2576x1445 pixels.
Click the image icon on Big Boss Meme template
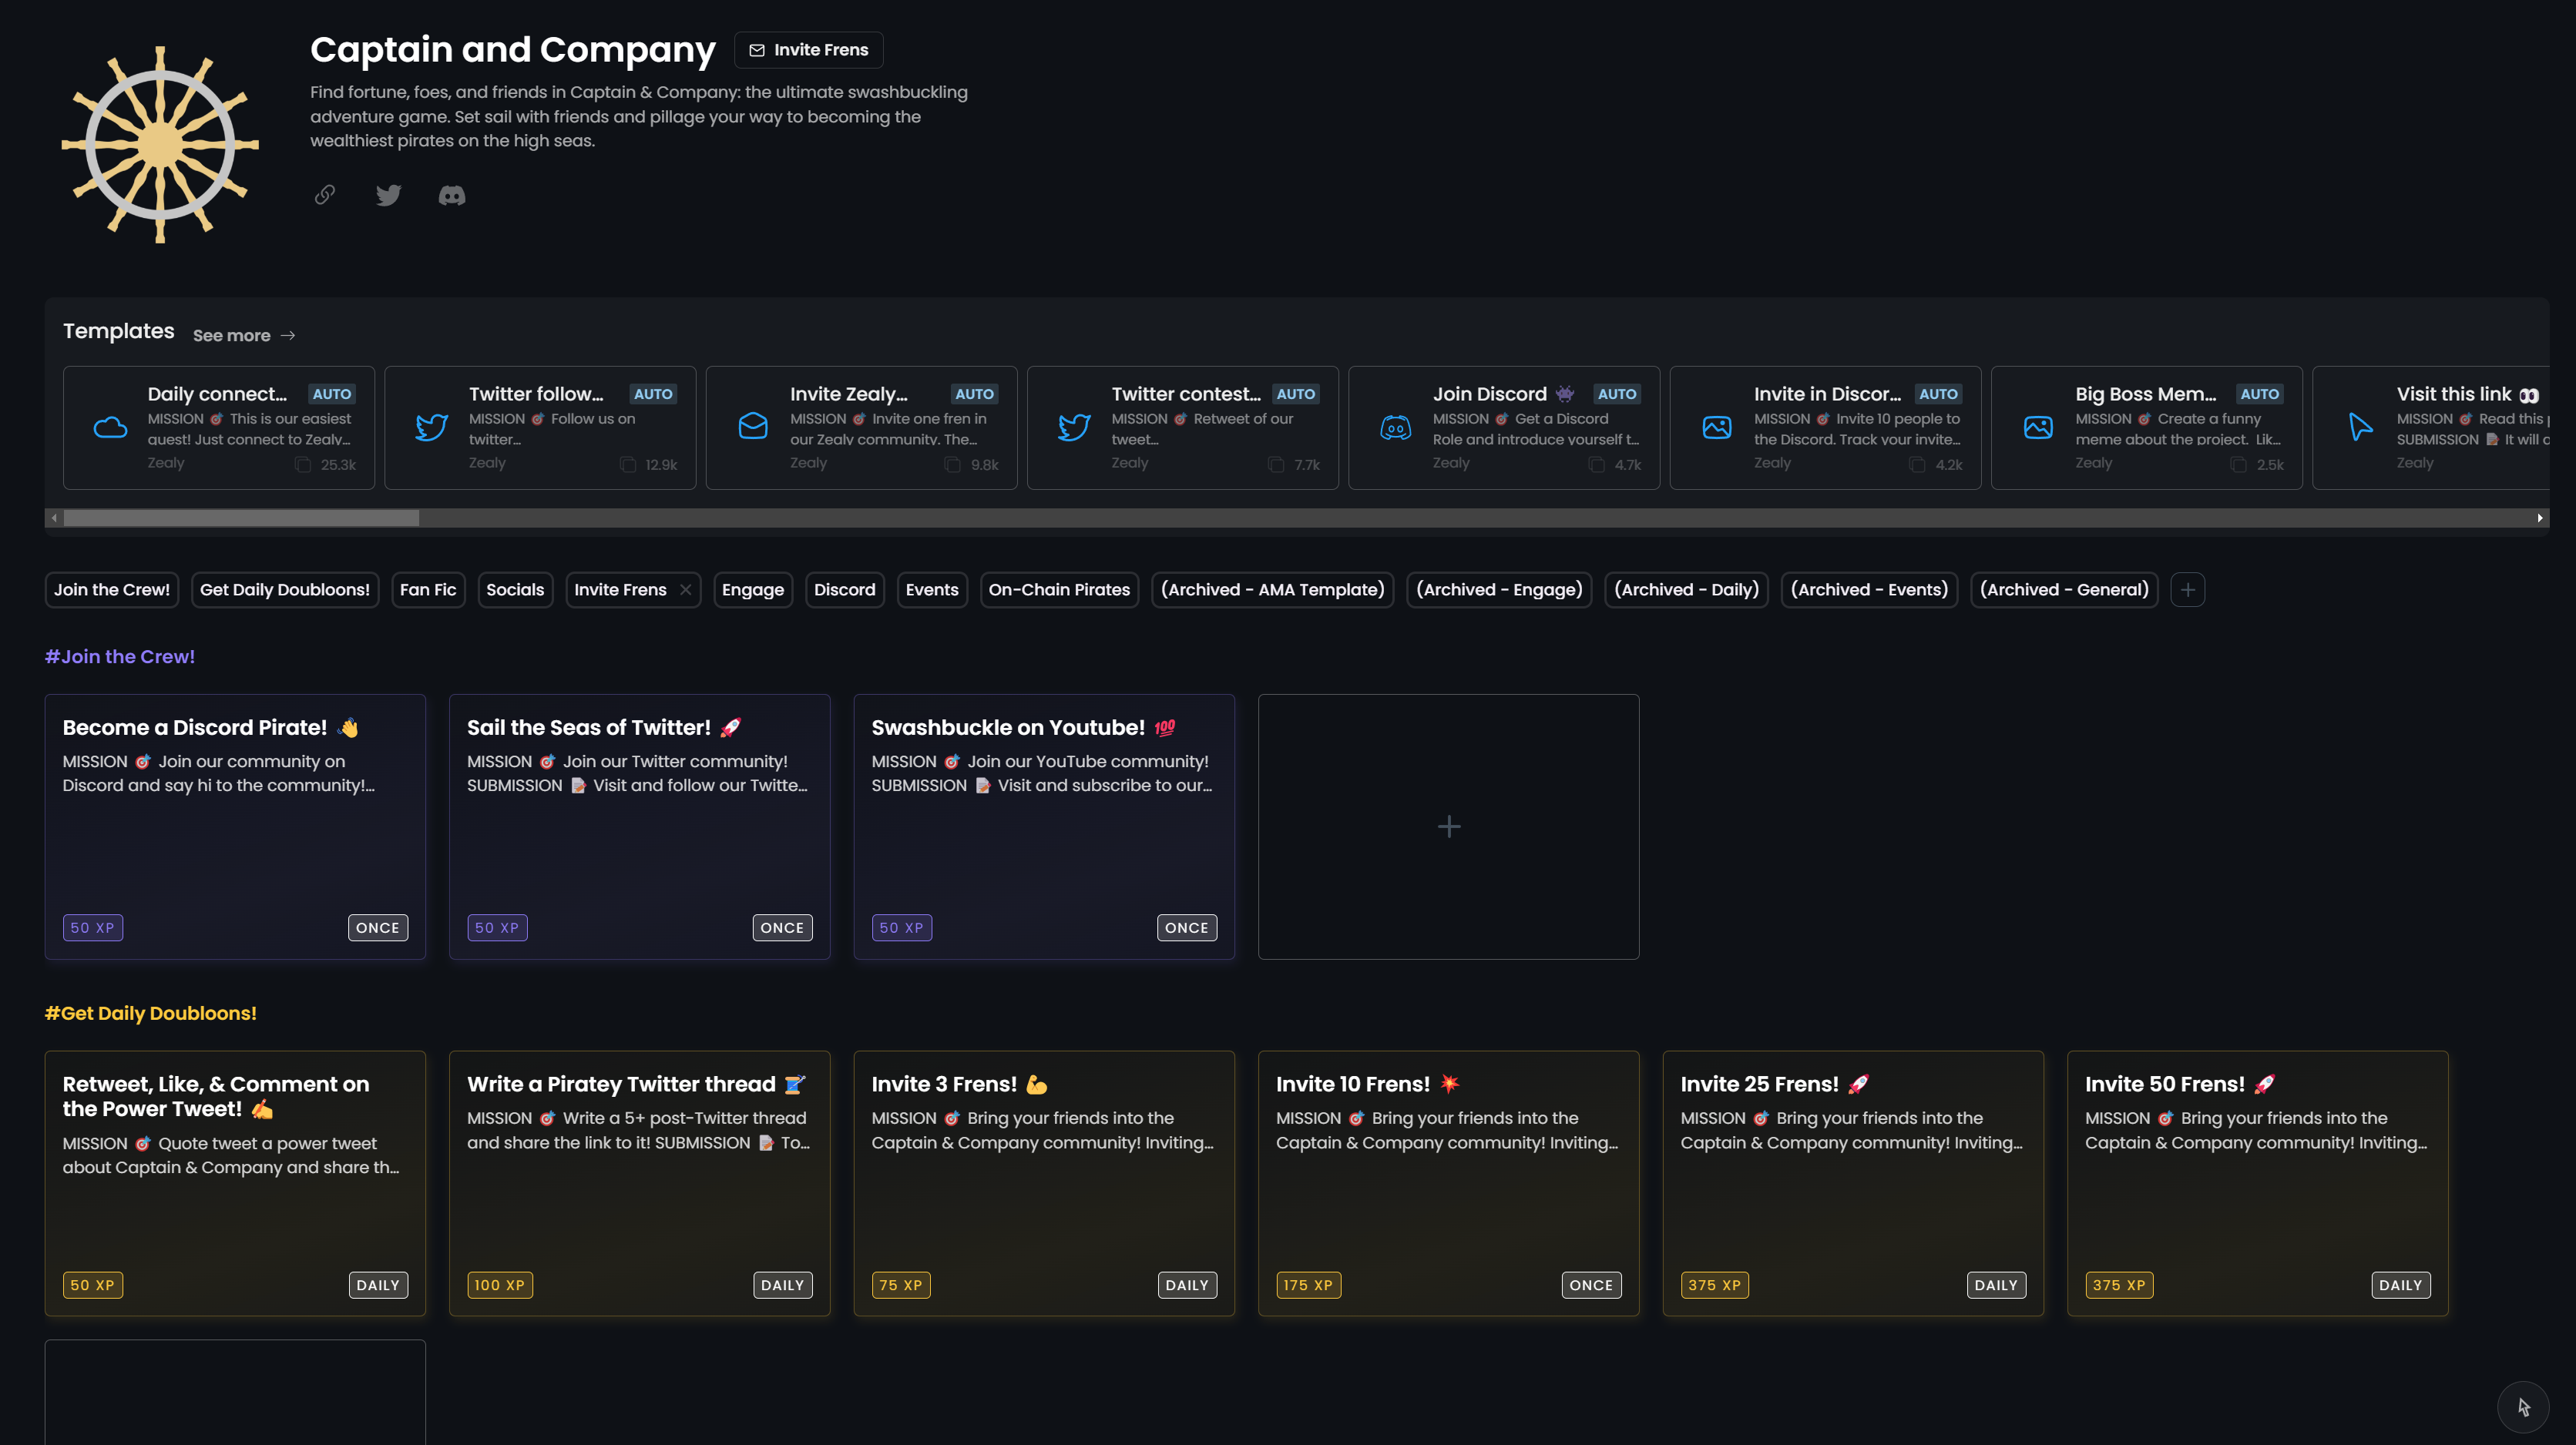coord(2038,427)
